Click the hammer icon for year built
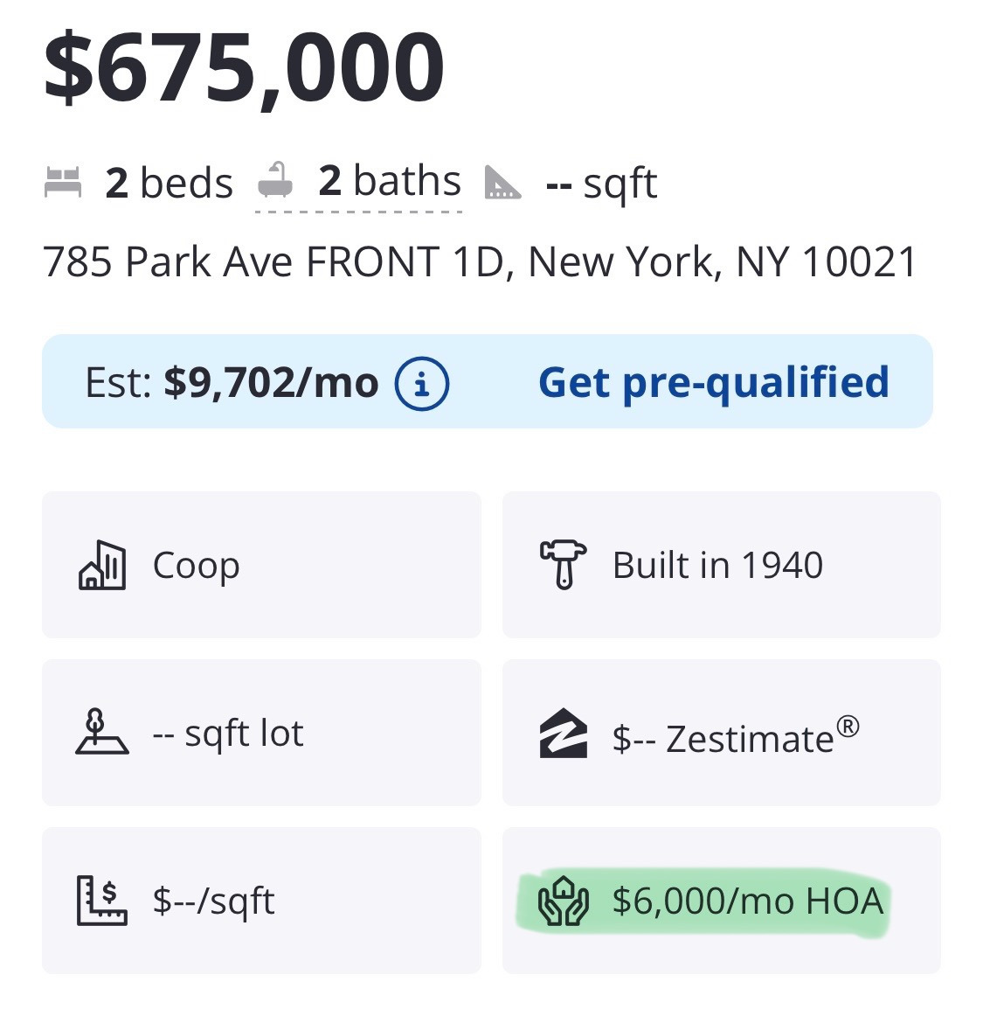This screenshot has height=1009, width=983. [x=564, y=564]
